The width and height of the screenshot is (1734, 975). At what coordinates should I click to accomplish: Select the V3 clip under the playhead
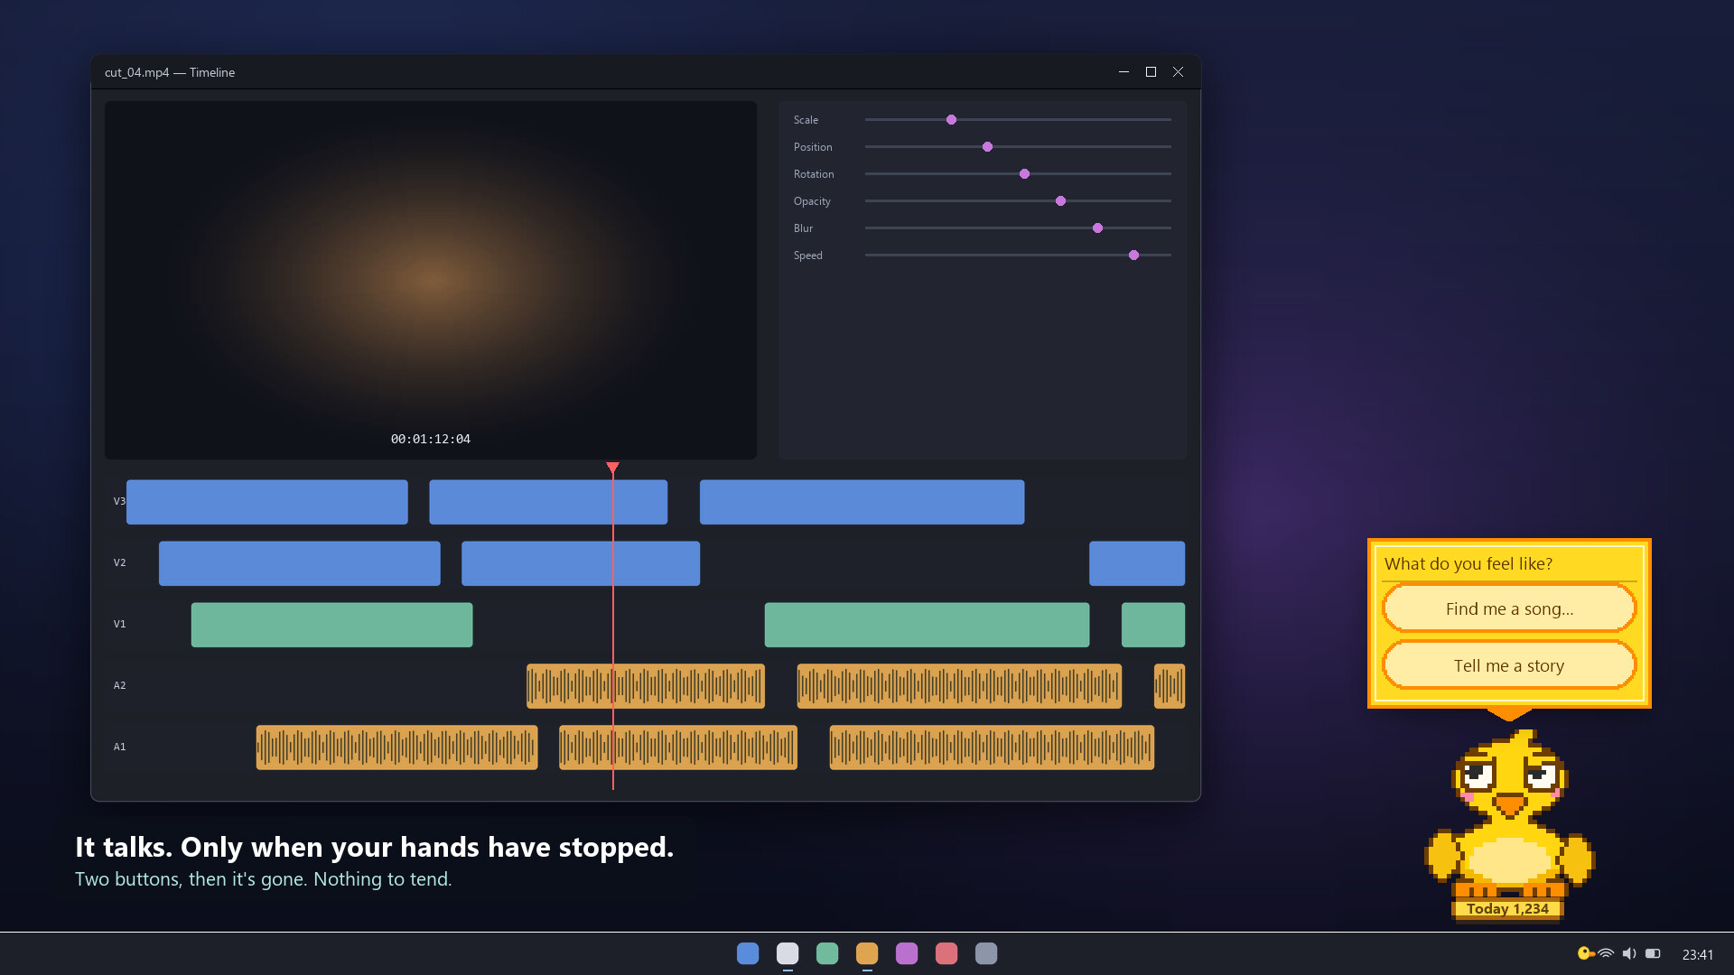548,502
